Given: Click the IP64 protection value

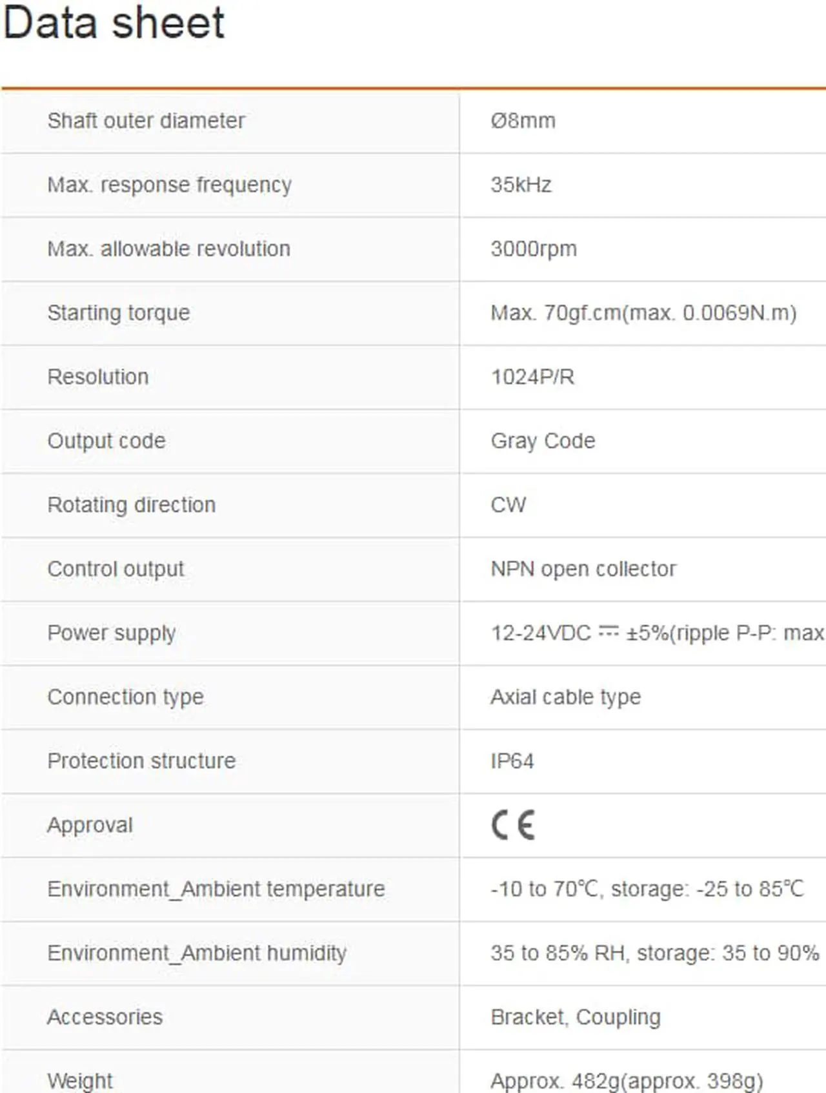Looking at the screenshot, I should point(512,761).
